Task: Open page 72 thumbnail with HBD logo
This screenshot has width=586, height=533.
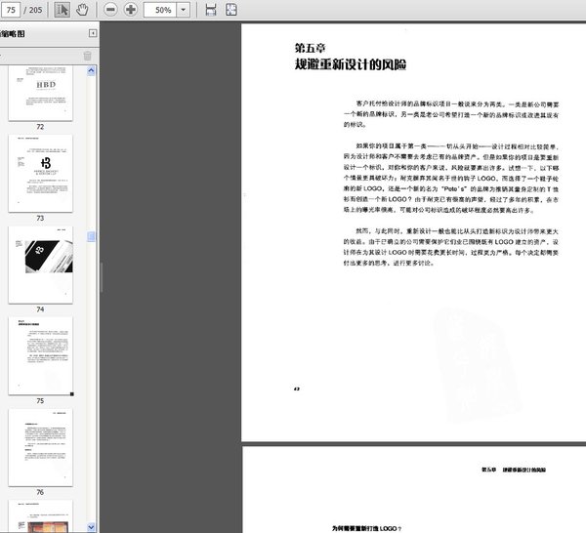Action: pos(40,93)
